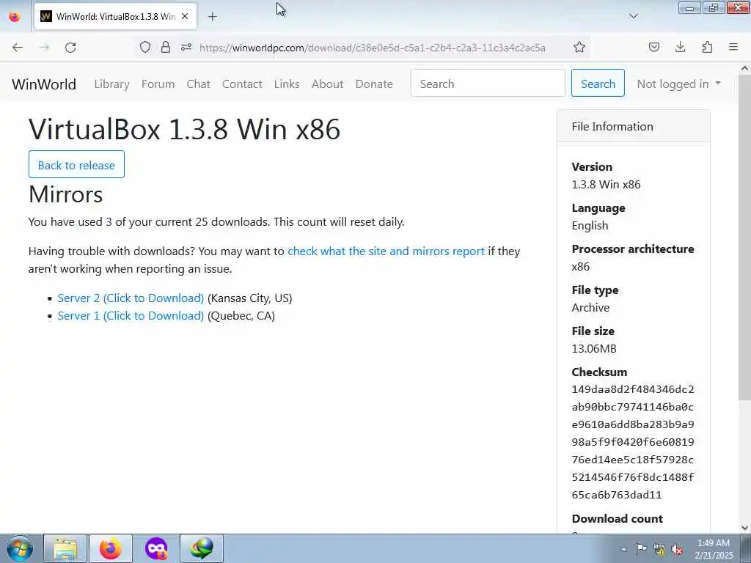751x563 pixels.
Task: Open the purple mask app in taskbar
Action: tap(156, 548)
